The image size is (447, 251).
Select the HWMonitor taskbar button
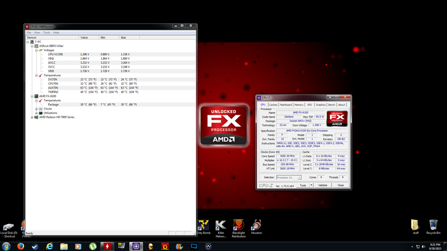tap(107, 246)
